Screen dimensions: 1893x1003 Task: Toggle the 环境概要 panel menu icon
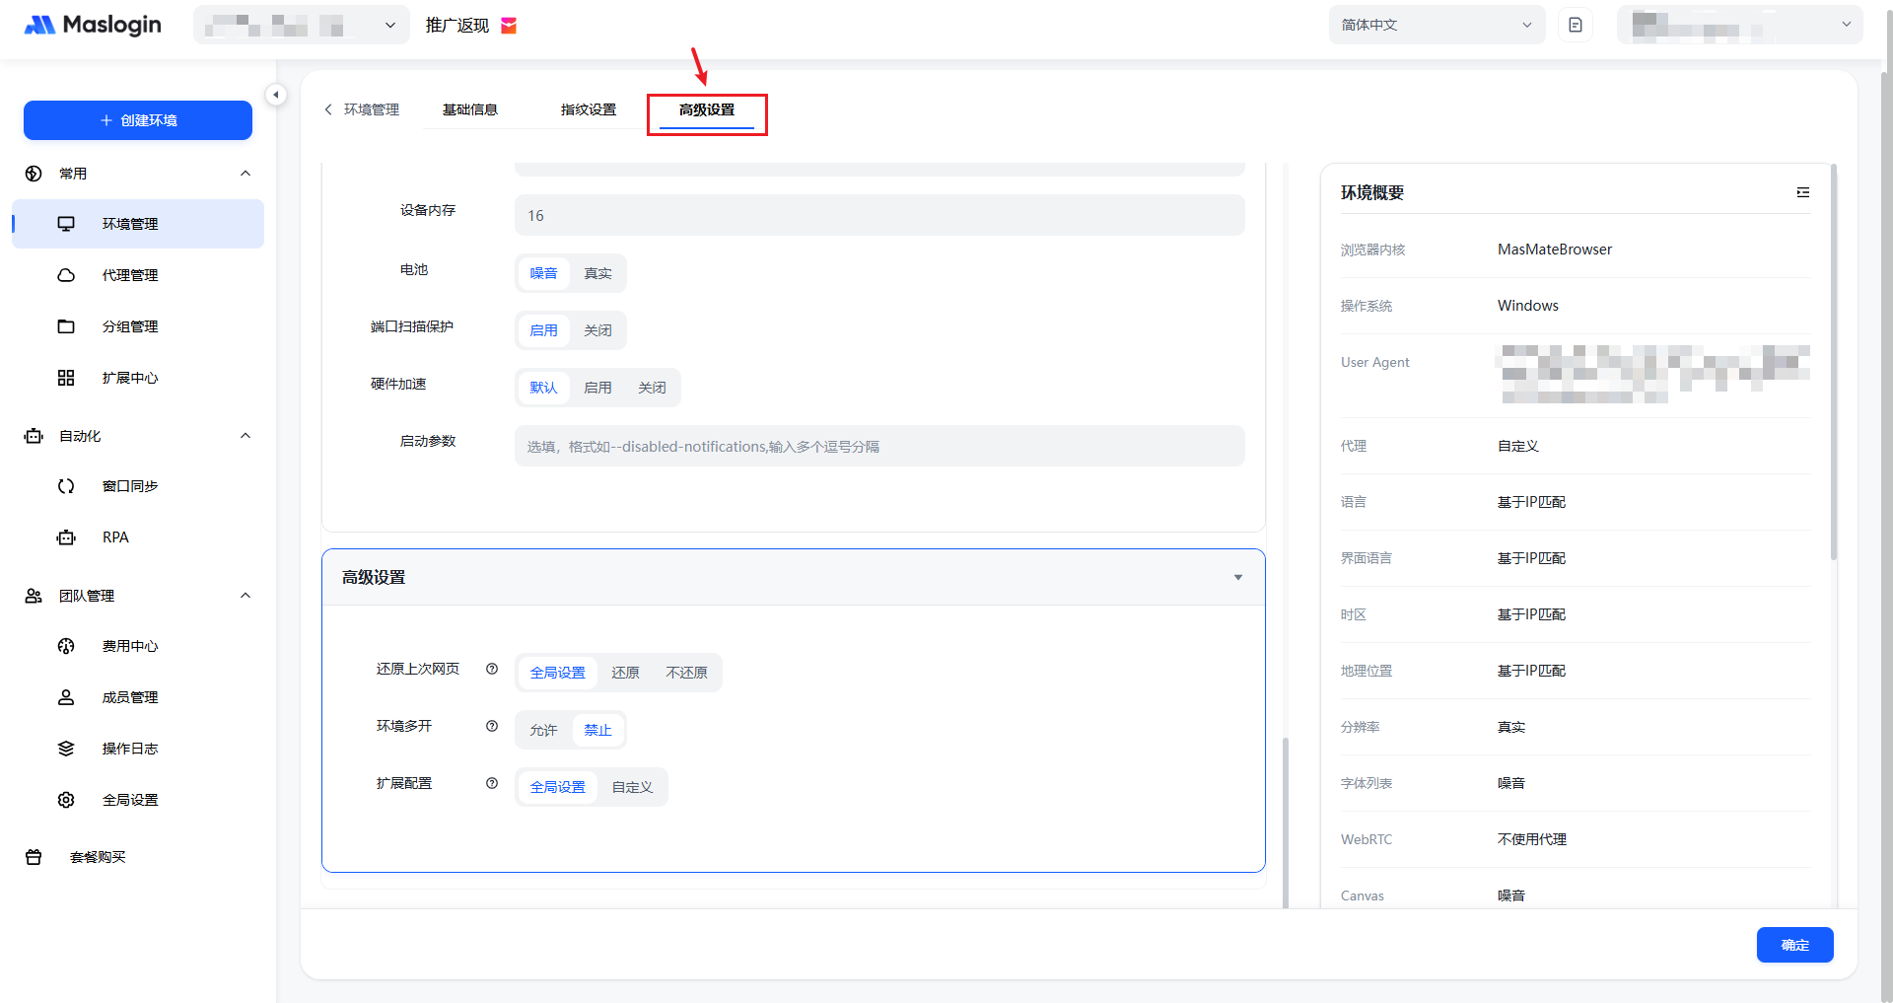(1802, 192)
